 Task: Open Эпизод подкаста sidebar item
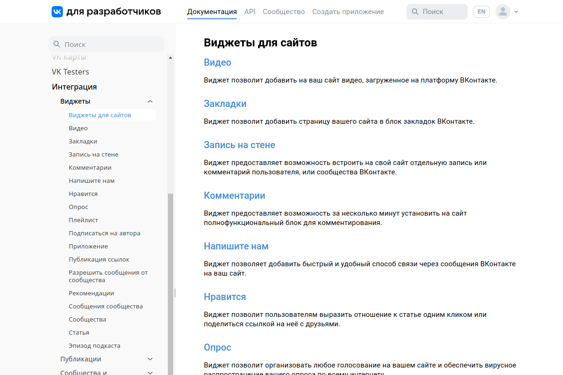tap(95, 345)
